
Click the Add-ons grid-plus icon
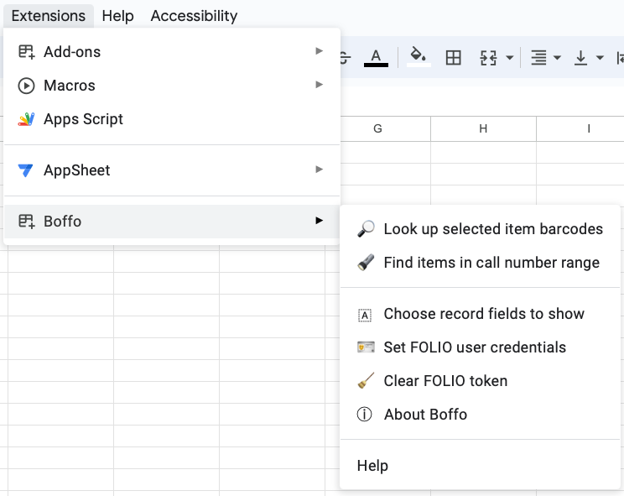tap(26, 52)
